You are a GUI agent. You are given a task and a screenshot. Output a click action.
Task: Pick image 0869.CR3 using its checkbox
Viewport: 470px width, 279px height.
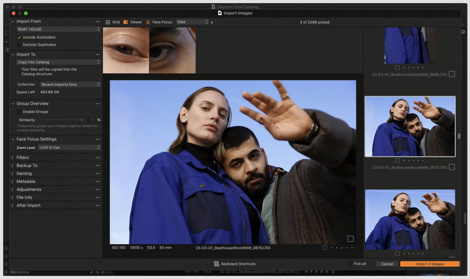tap(452, 74)
